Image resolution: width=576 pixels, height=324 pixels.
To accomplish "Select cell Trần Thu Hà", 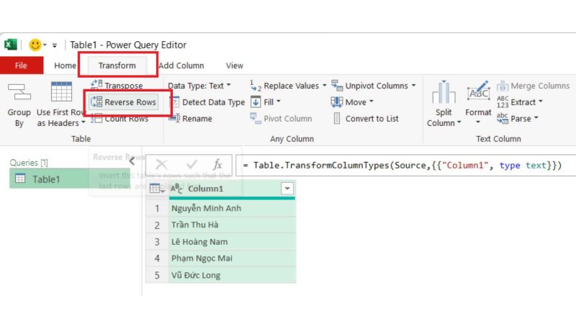I will pyautogui.click(x=232, y=225).
